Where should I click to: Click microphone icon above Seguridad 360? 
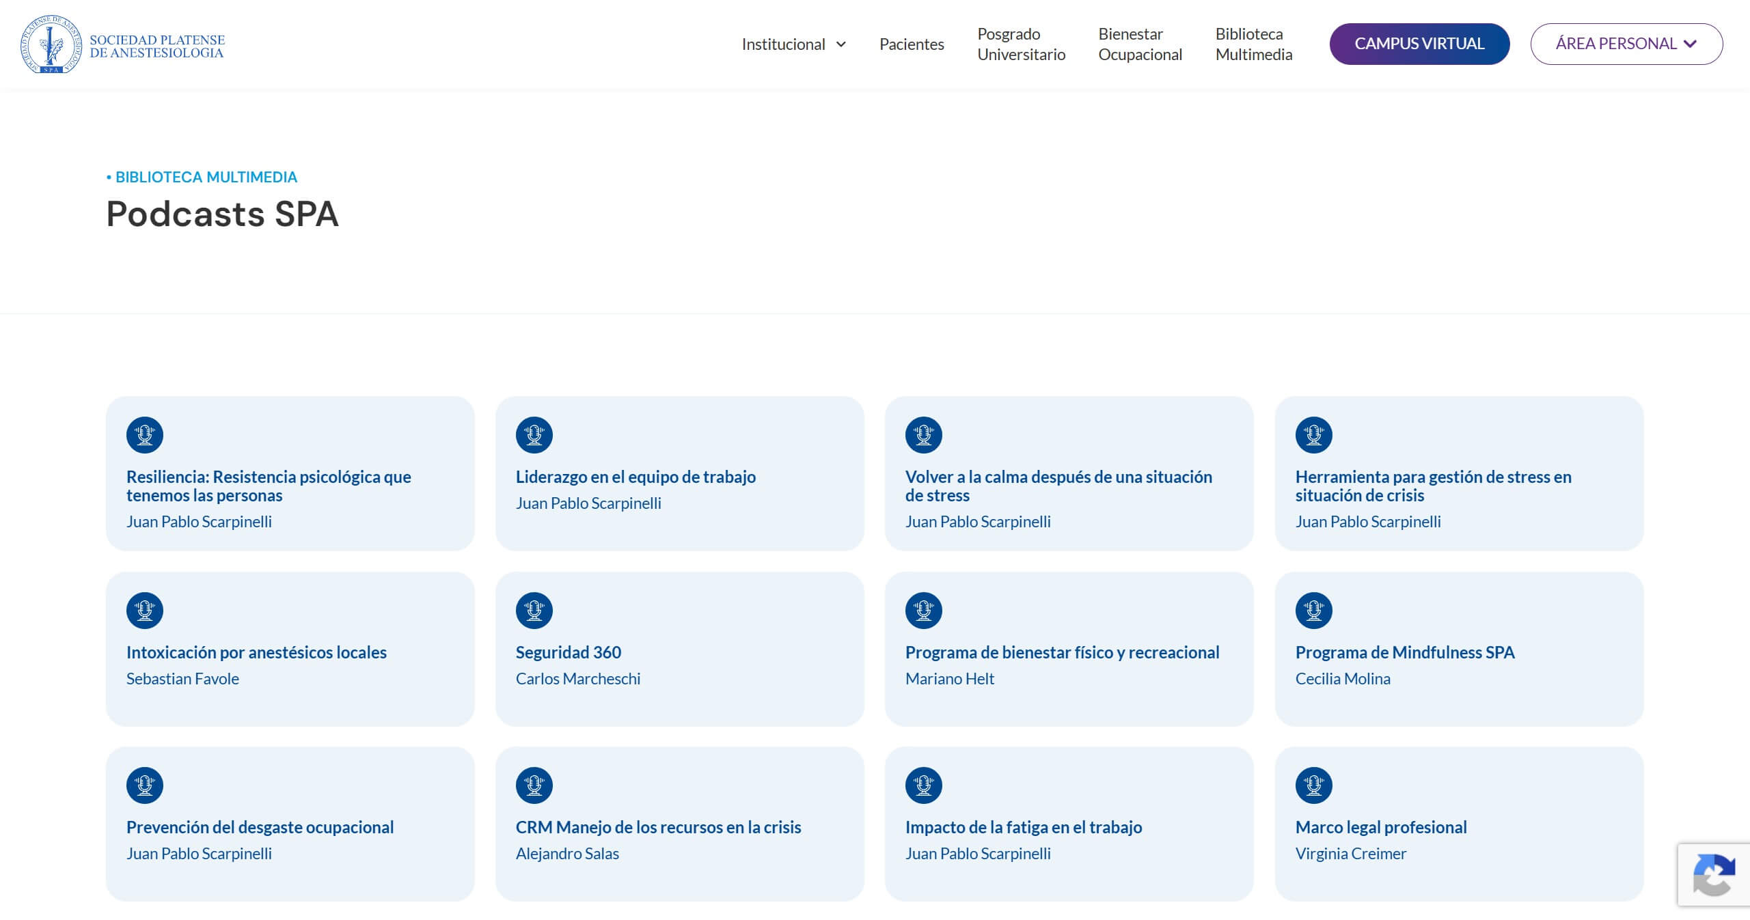click(x=534, y=611)
